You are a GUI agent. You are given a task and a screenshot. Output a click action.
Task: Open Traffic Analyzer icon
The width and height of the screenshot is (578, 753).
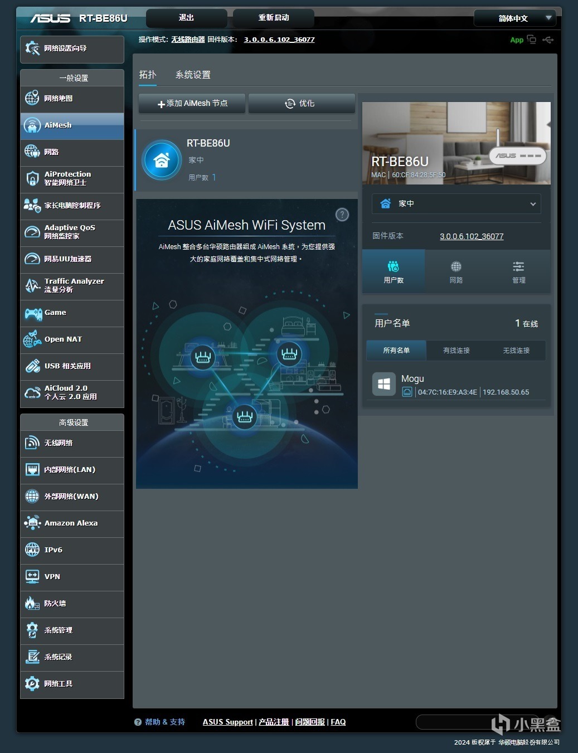click(x=32, y=285)
